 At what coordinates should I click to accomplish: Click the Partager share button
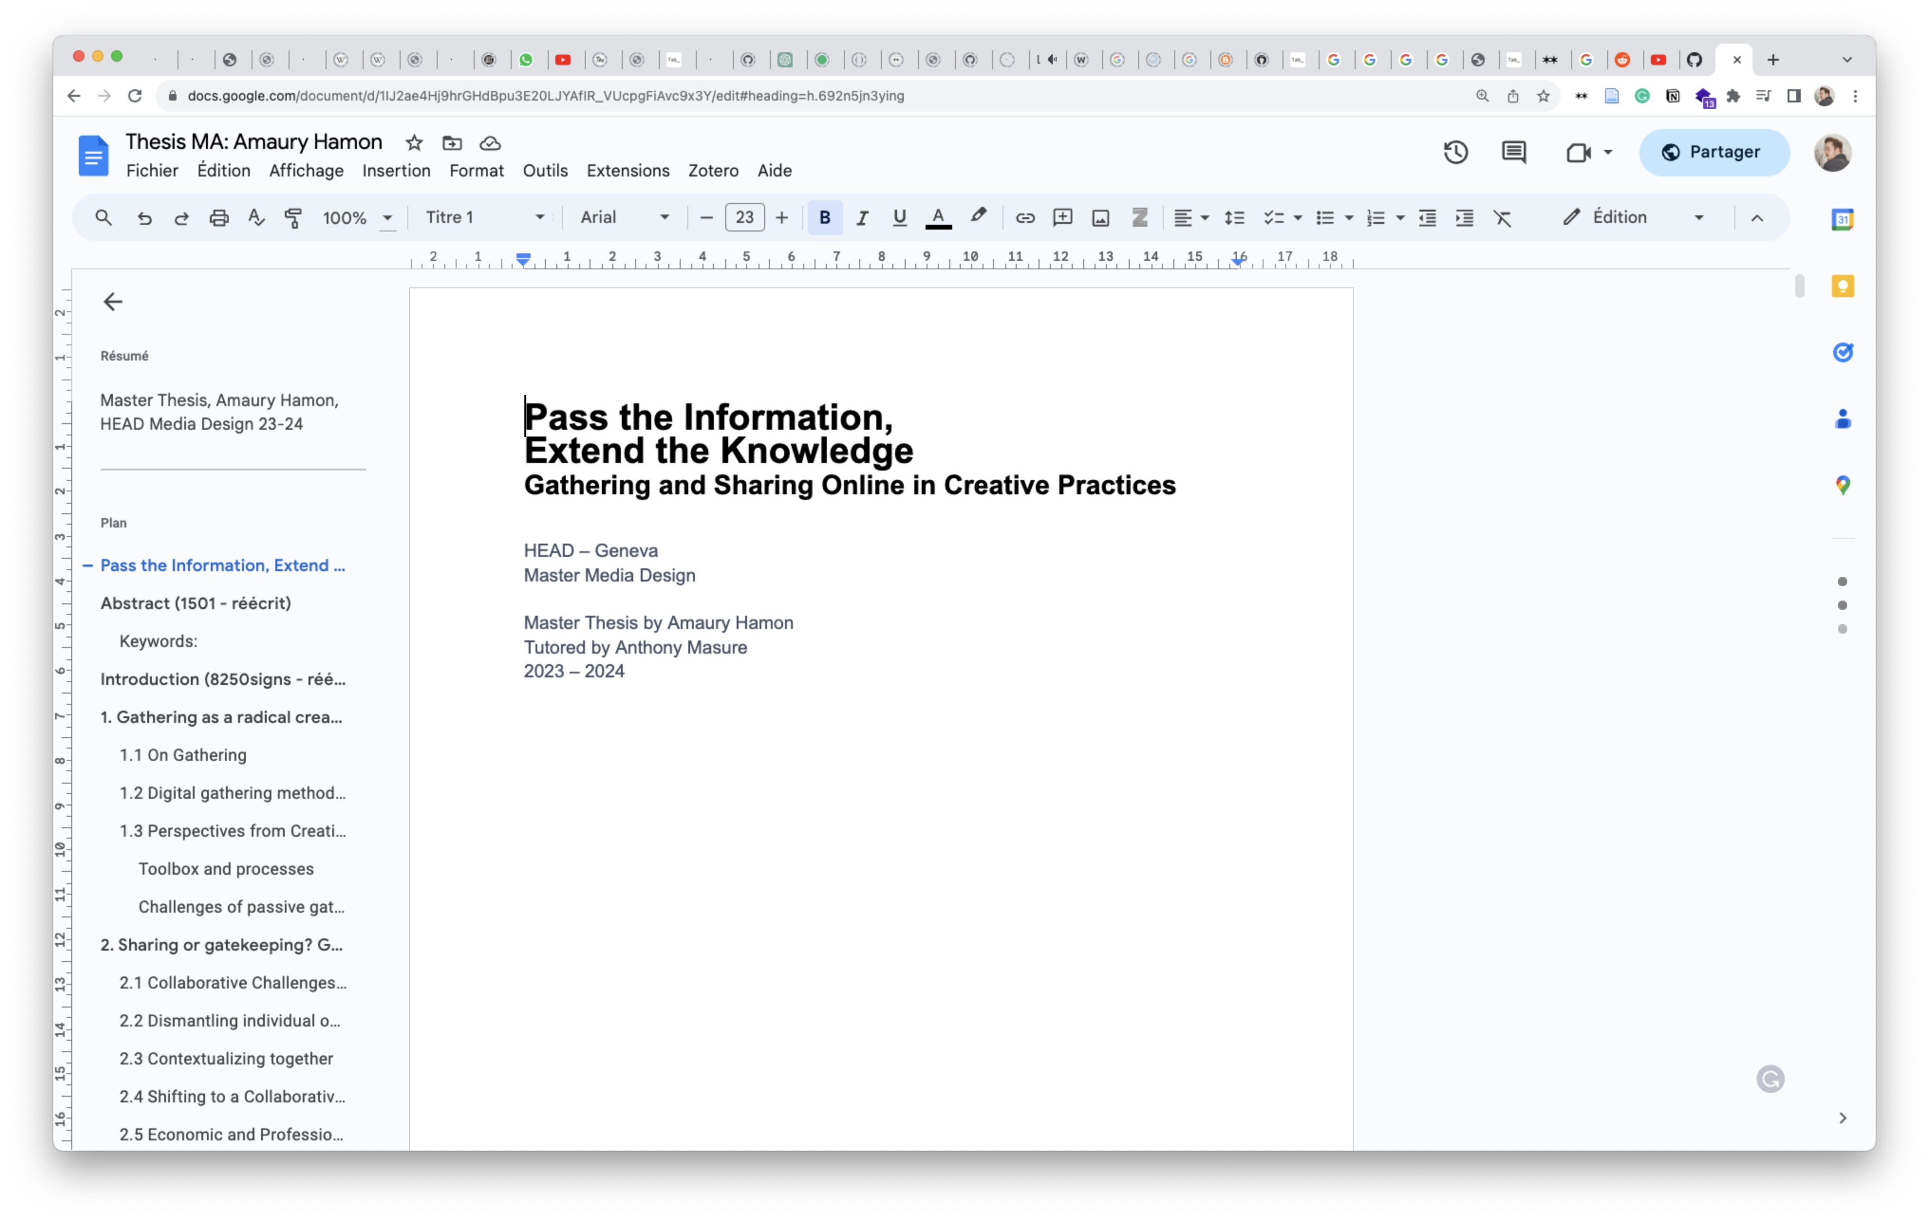1714,152
